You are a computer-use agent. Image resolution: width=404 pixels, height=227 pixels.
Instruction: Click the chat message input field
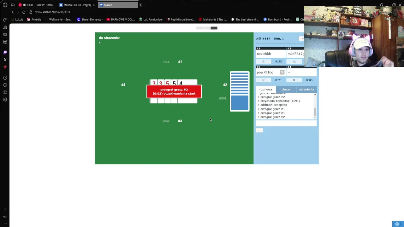pyautogui.click(x=286, y=123)
